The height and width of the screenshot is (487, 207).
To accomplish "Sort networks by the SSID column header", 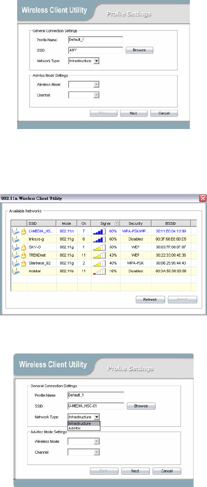I will coord(41,223).
